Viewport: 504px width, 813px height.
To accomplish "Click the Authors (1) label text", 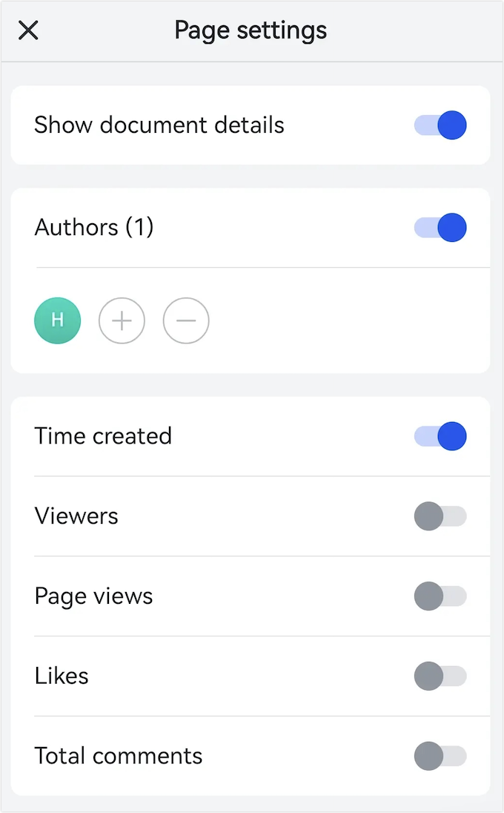I will pos(94,228).
